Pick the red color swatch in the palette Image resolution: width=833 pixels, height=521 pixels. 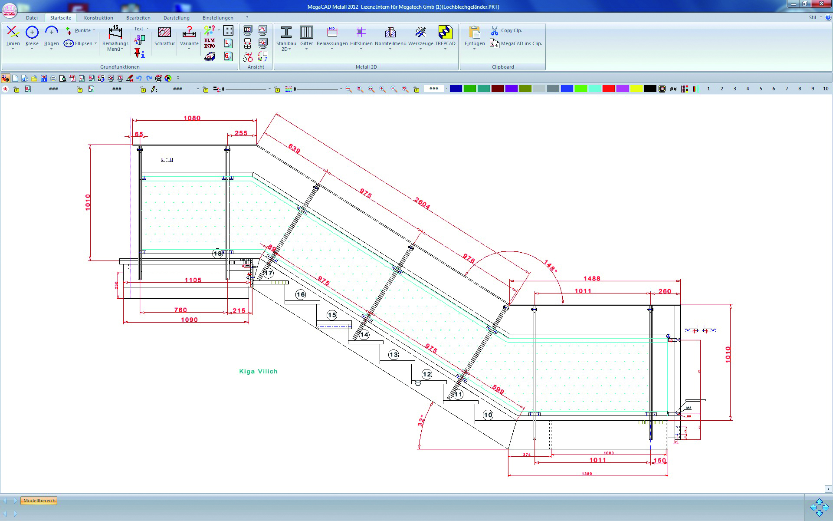(609, 88)
